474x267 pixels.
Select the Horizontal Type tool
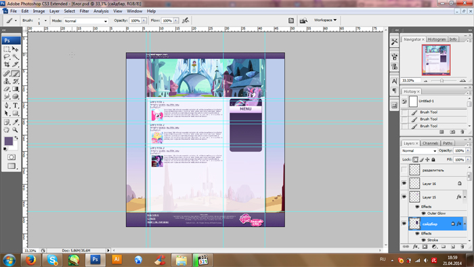pyautogui.click(x=15, y=106)
